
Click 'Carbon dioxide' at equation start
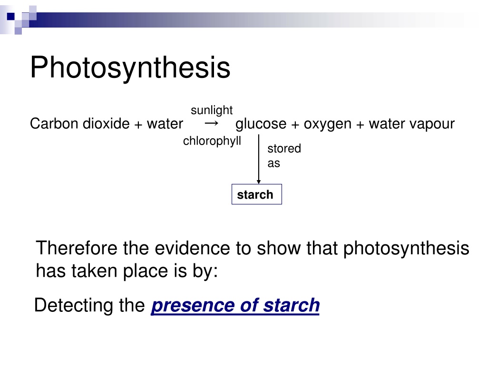(x=79, y=124)
